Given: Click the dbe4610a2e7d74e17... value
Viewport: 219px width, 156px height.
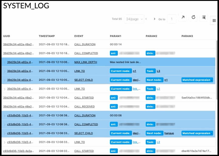Looking at the screenshot, I should (x=196, y=151).
